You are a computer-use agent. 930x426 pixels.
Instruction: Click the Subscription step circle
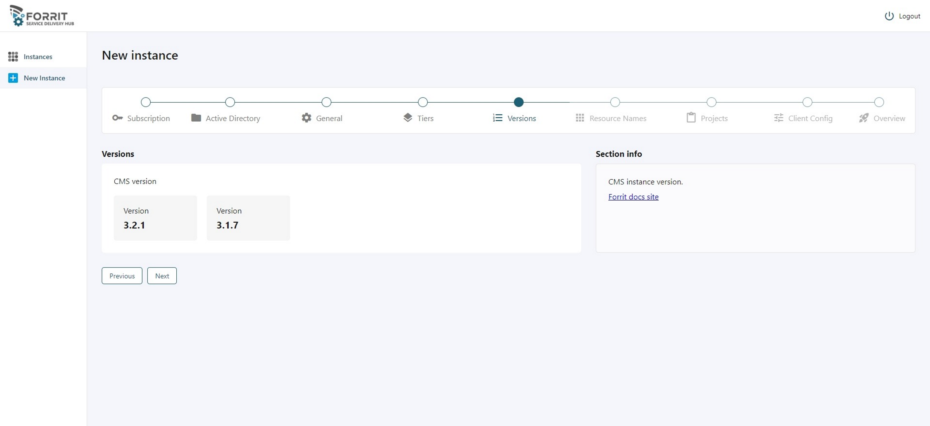[x=146, y=102]
